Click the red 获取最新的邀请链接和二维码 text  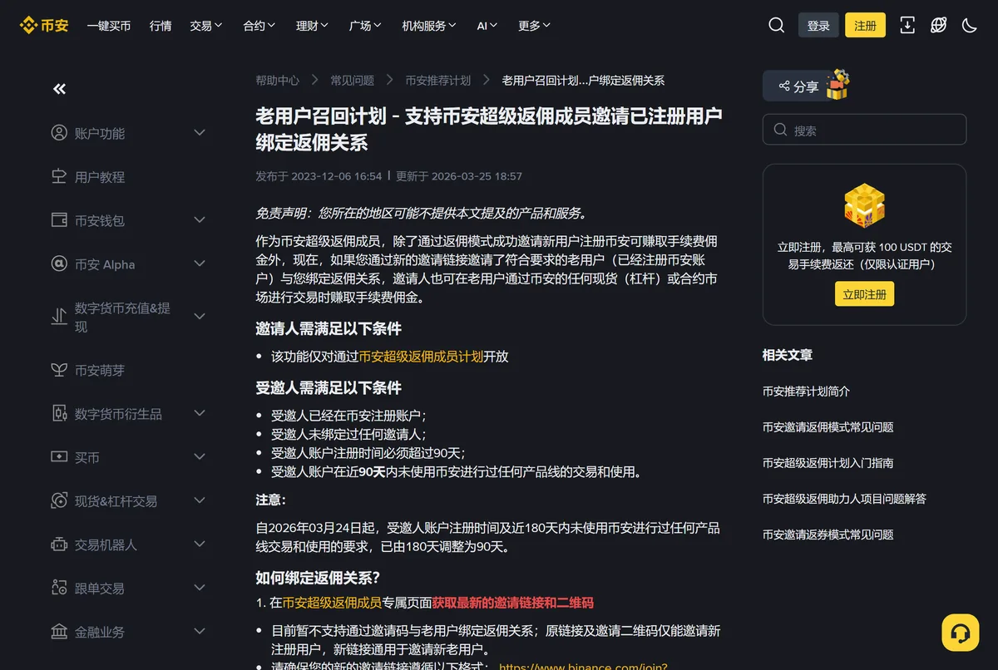(512, 603)
